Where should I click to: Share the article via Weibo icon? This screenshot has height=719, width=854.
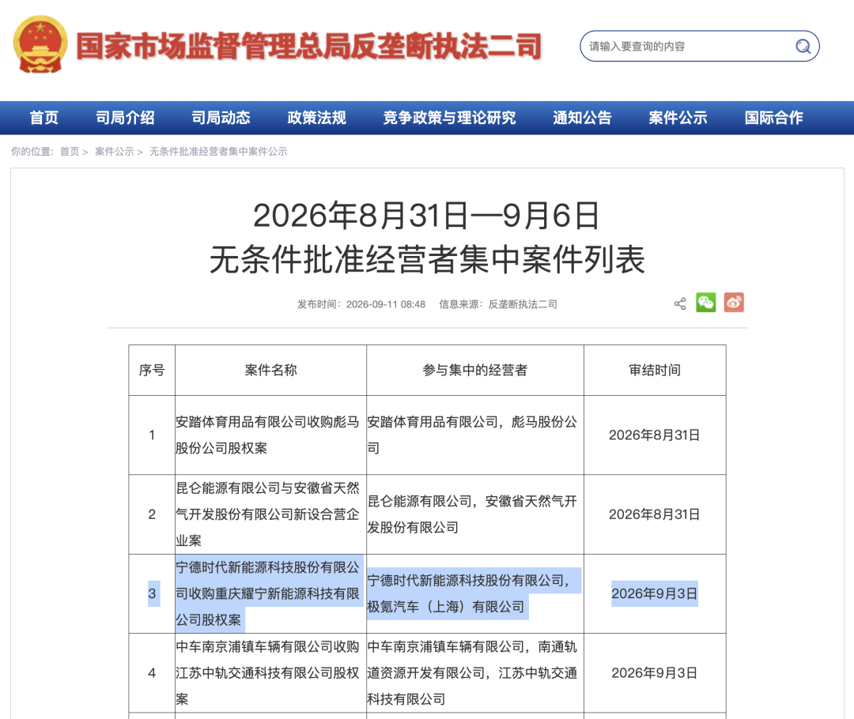734,303
